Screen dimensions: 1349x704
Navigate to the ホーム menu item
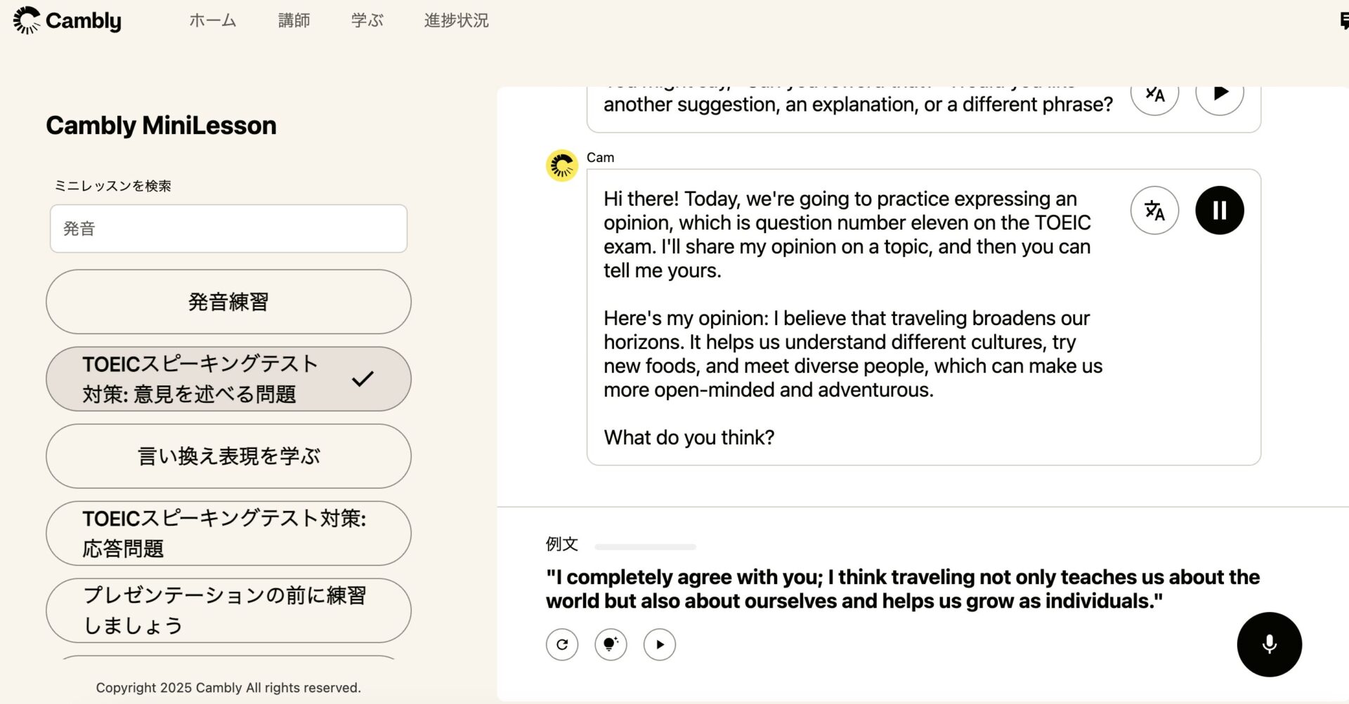(x=213, y=21)
